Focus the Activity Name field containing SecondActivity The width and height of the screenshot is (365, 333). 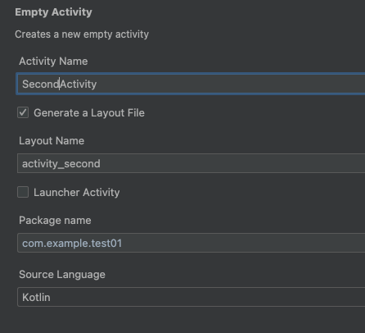click(x=191, y=84)
